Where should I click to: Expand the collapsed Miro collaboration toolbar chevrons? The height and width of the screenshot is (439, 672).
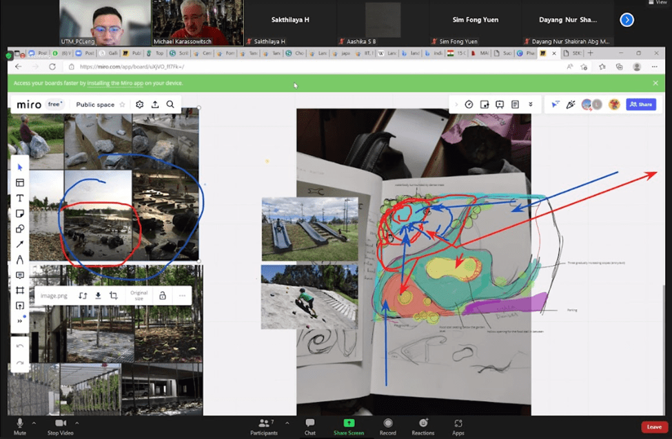530,105
